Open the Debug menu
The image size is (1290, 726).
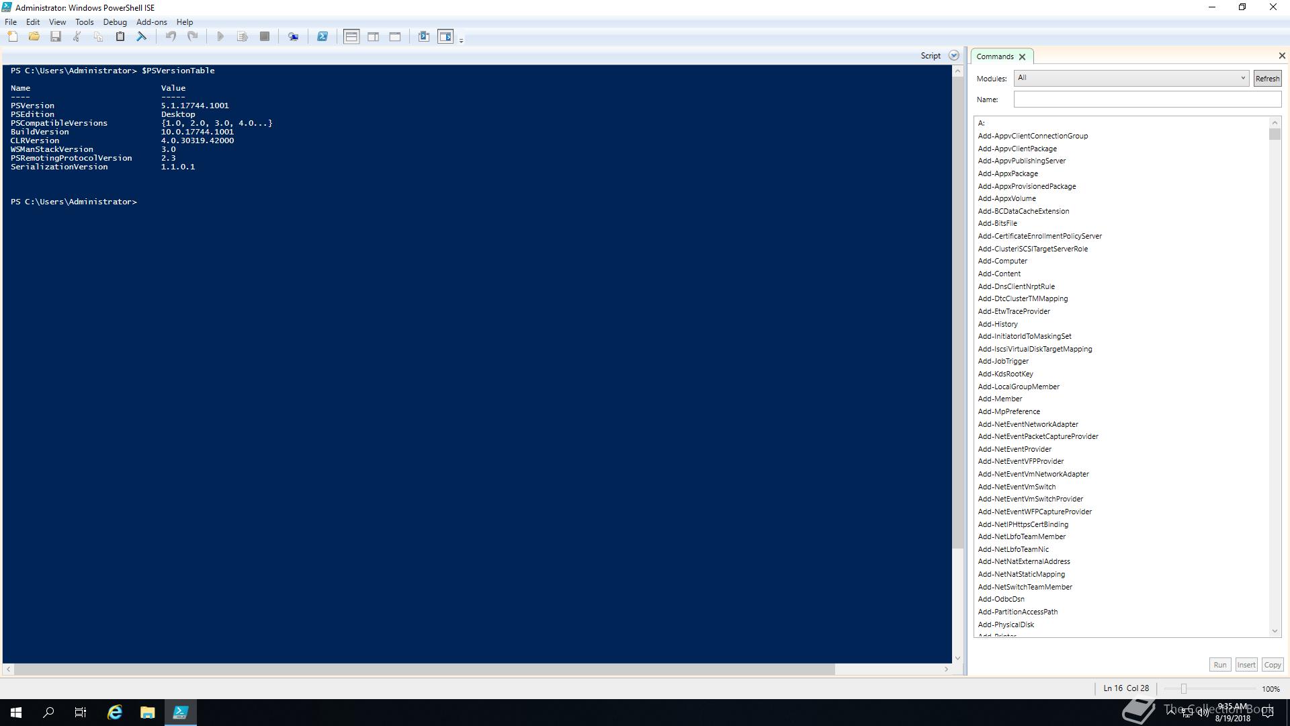click(115, 22)
